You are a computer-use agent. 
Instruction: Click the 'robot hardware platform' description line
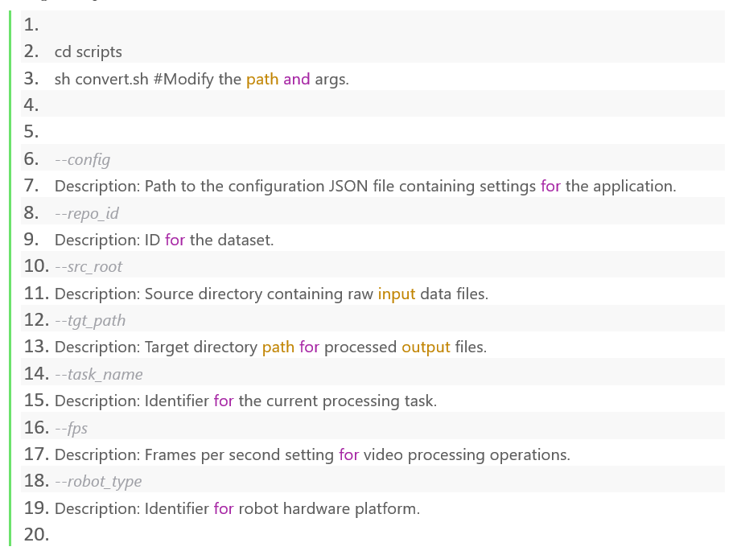(237, 508)
